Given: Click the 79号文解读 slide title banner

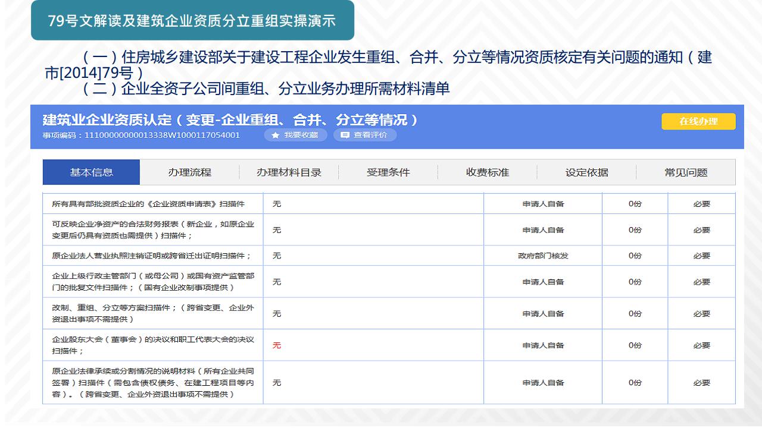Looking at the screenshot, I should (x=192, y=21).
